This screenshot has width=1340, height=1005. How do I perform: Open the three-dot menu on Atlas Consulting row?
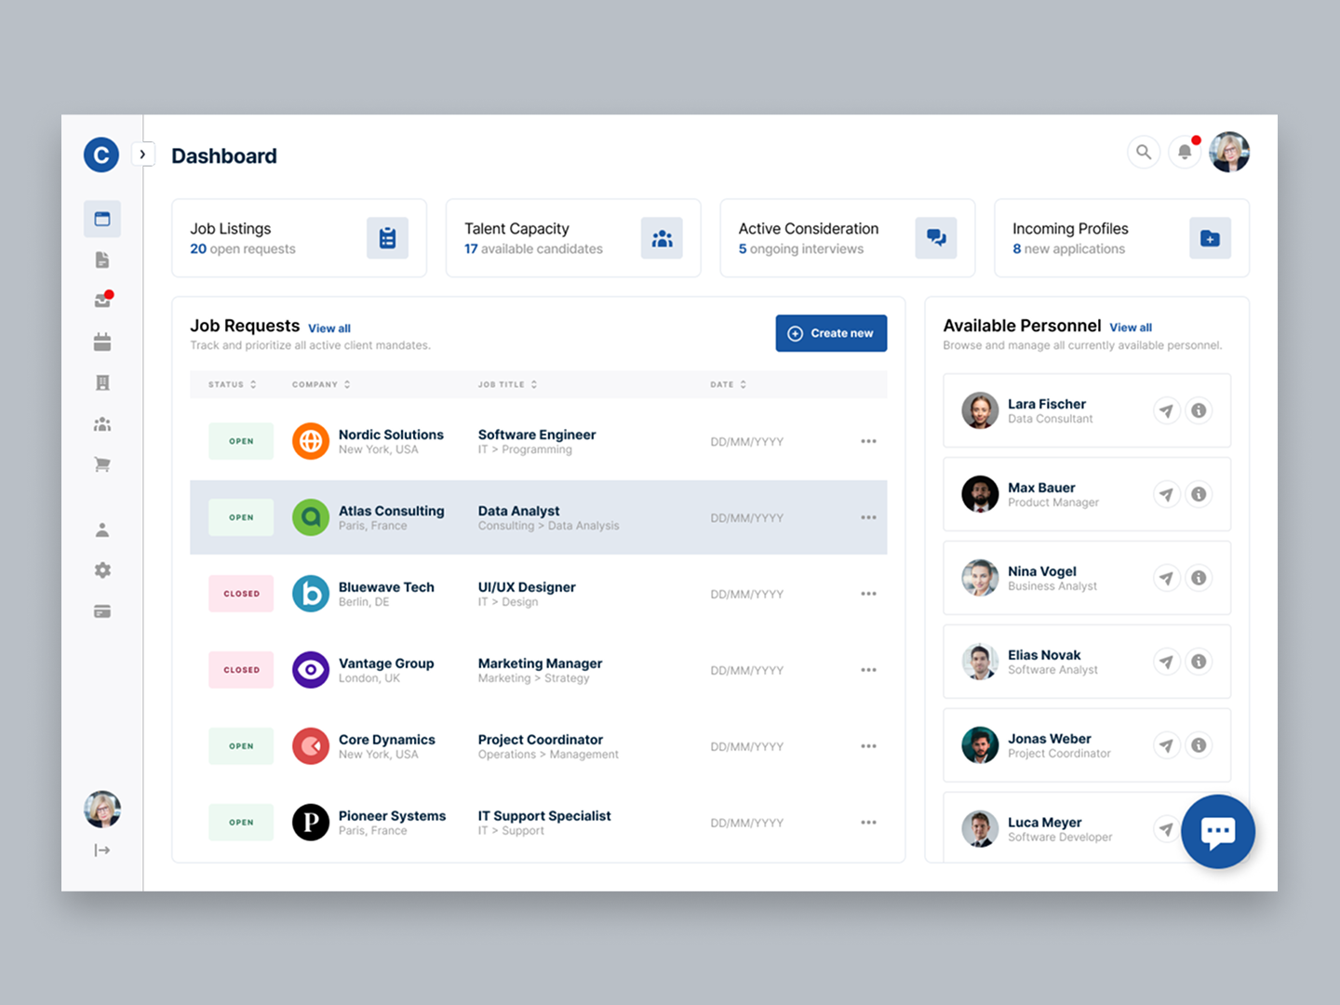click(868, 517)
